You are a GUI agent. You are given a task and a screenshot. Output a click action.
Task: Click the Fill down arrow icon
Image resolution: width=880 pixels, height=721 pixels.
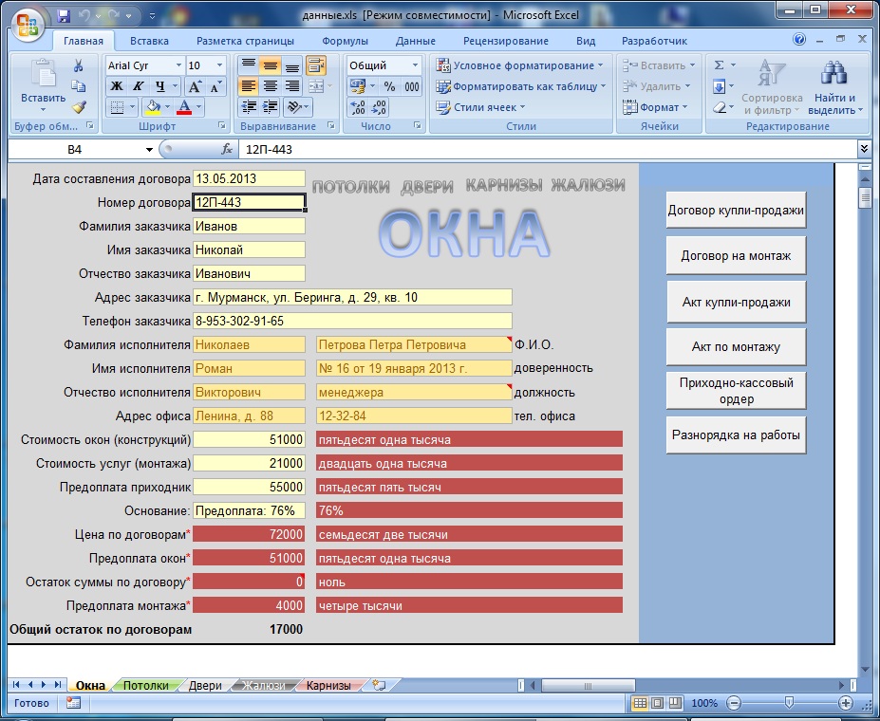[719, 86]
